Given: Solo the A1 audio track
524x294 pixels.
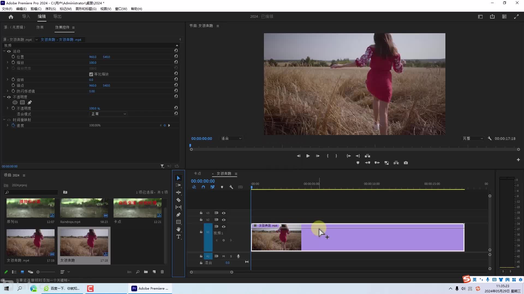Looking at the screenshot, I should [x=231, y=256].
